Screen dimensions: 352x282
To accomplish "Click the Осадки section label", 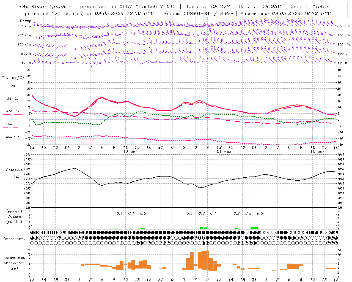I will tap(14, 216).
